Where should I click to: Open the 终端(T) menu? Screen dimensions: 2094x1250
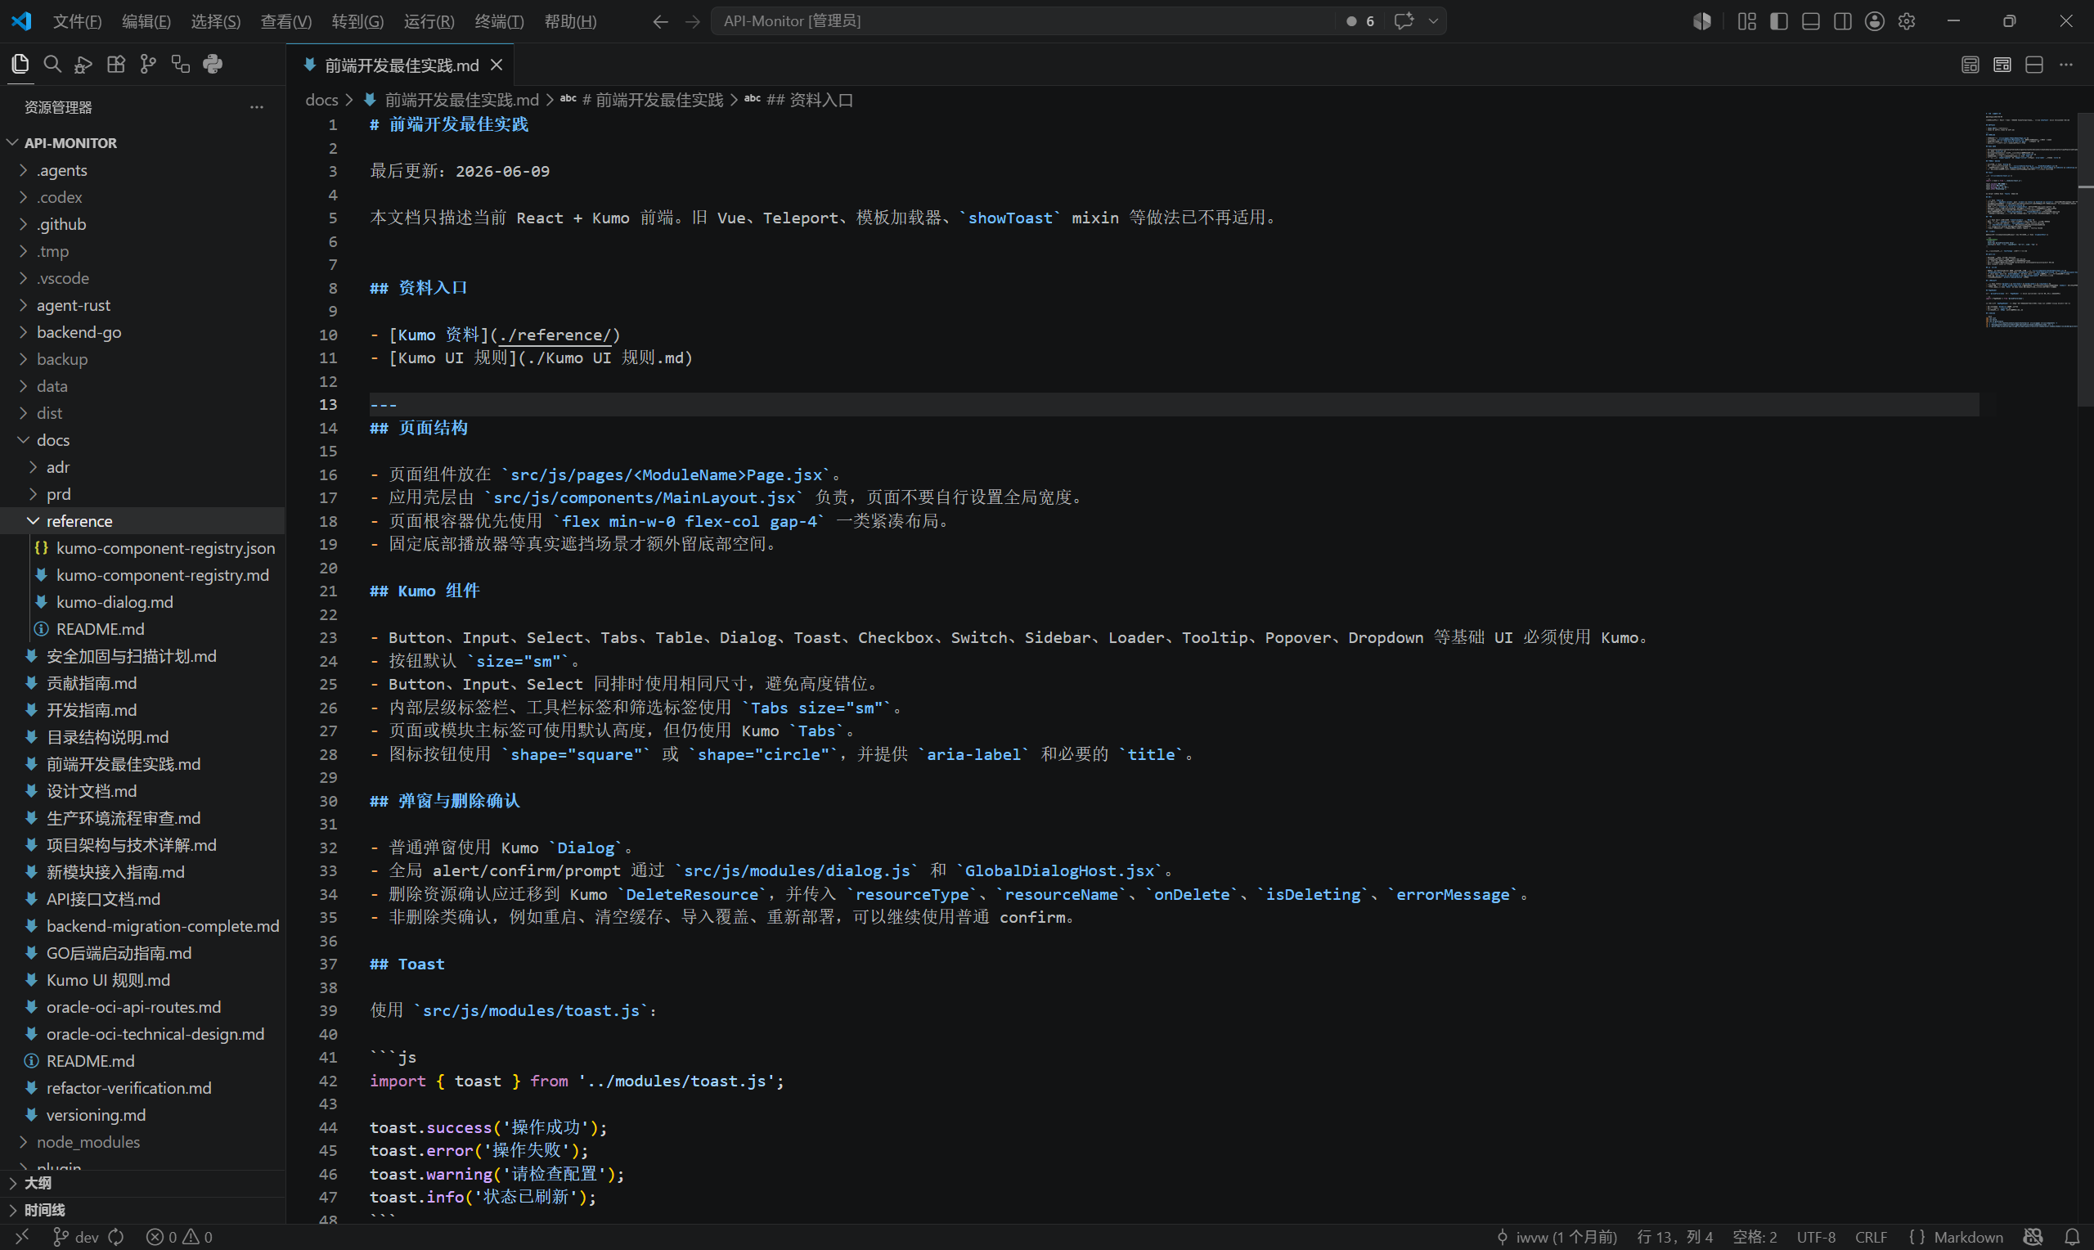[x=498, y=21]
